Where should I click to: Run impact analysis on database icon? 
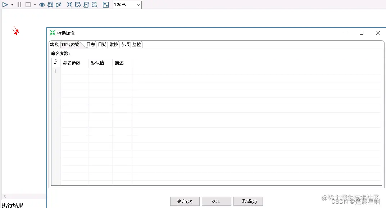(x=78, y=5)
